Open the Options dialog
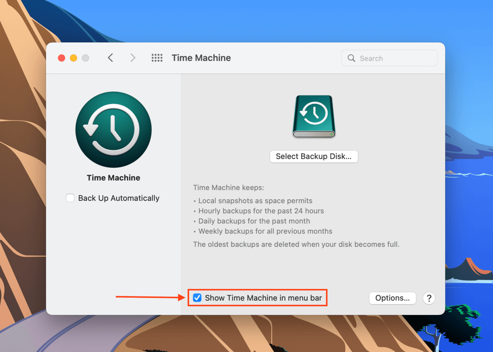493x352 pixels. click(392, 298)
